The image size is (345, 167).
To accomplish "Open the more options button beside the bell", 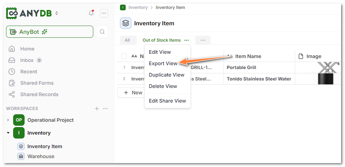I will pyautogui.click(x=104, y=13).
